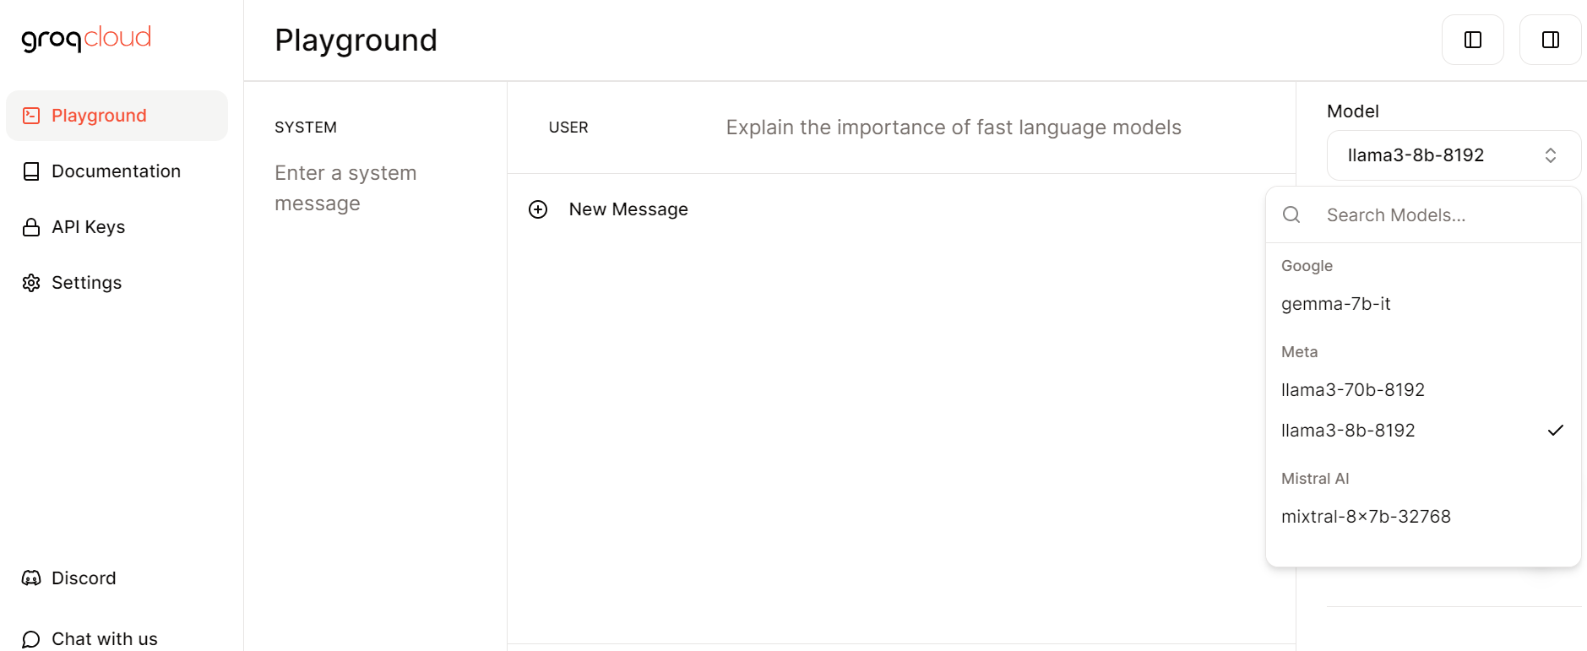
Task: Click the New Message button
Action: [x=628, y=209]
